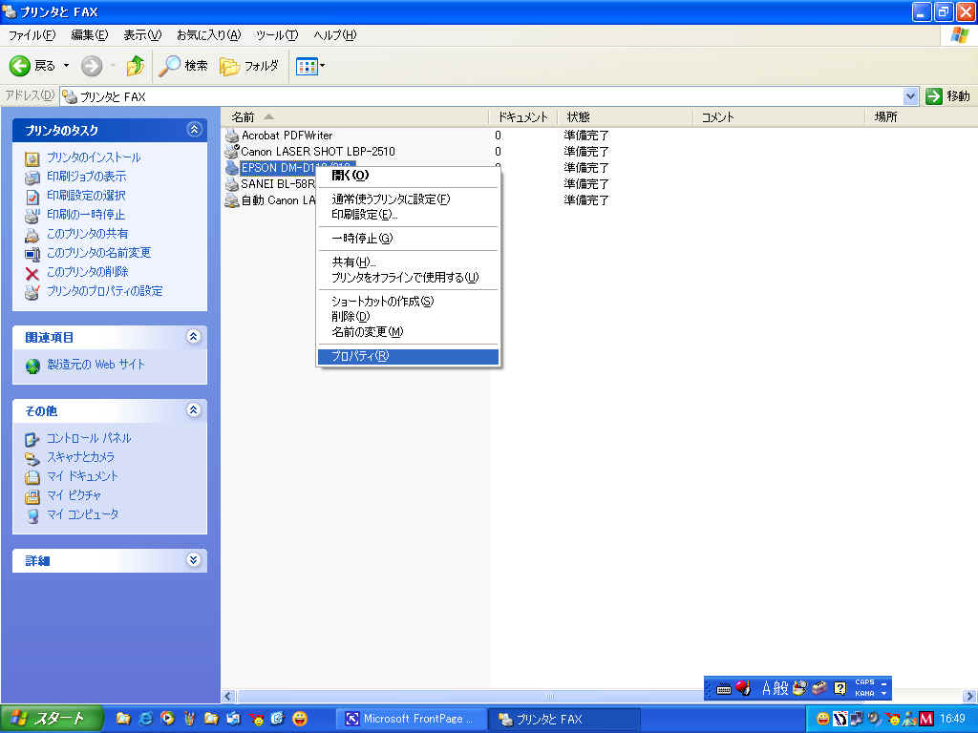The width and height of the screenshot is (978, 733).
Task: Launch Internet Explorer from the quick launch
Action: click(x=145, y=719)
